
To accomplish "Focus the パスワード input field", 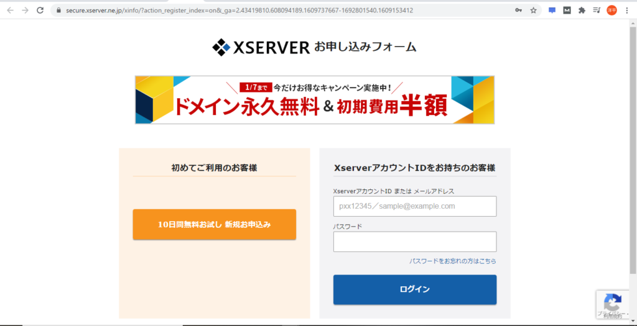I will 415,242.
